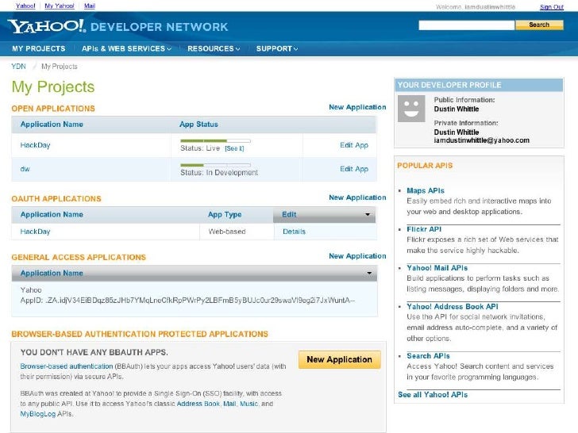Viewport: 578px width, 433px height.
Task: Open the Music link in BBAuth paragraph
Action: pos(249,404)
